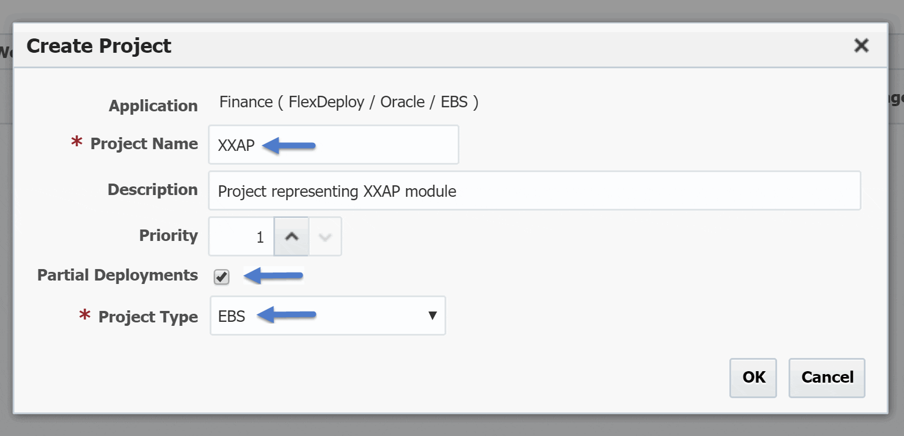This screenshot has width=904, height=436.
Task: Click the Project Name label
Action: [x=144, y=143]
